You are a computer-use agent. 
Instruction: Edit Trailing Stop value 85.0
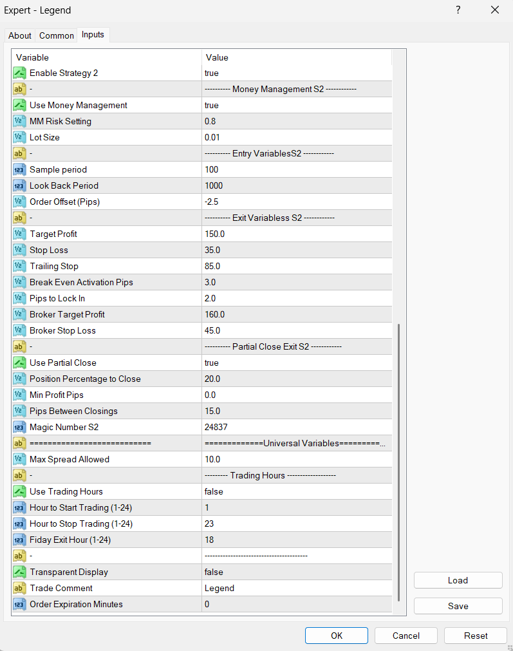(297, 266)
